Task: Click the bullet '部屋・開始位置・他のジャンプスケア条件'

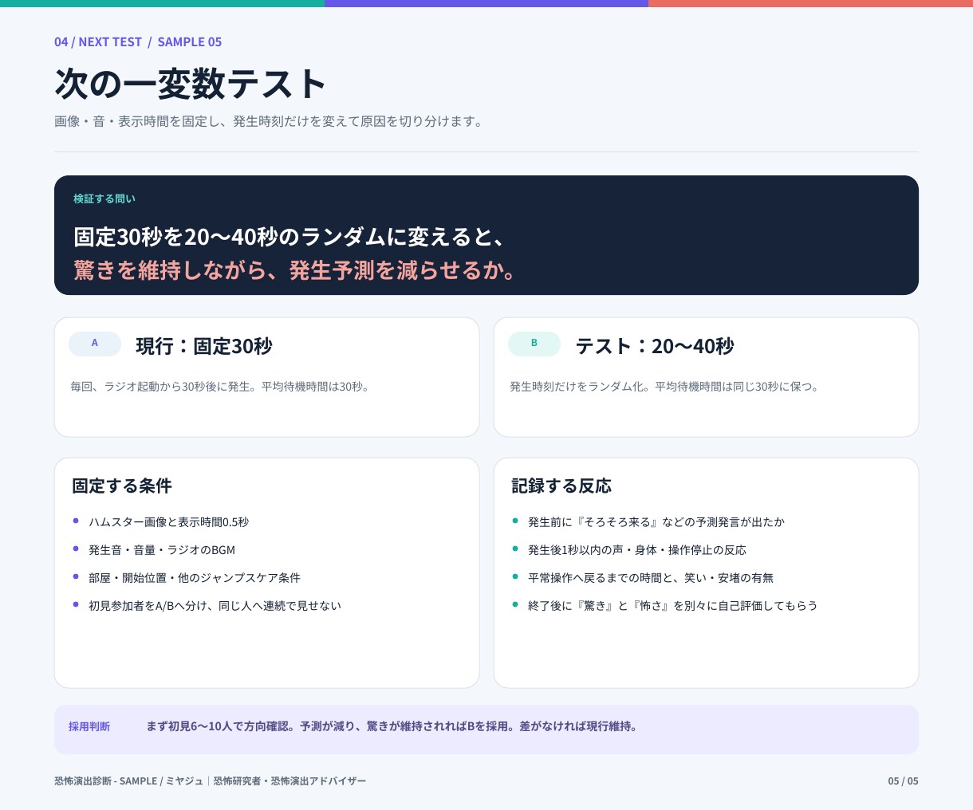Action: (x=195, y=578)
